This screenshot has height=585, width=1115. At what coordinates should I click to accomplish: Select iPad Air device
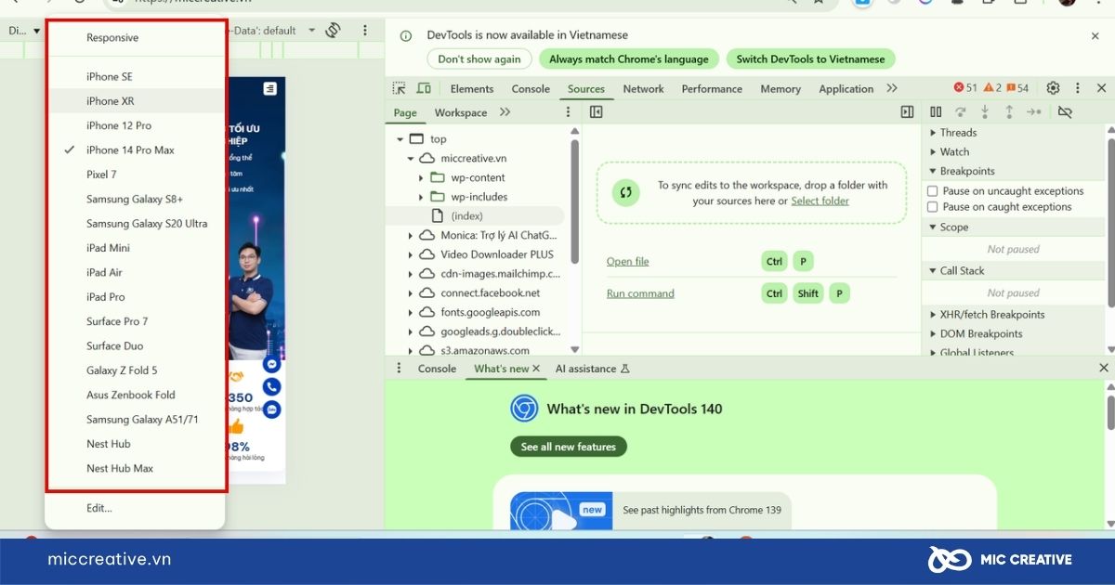(x=135, y=273)
